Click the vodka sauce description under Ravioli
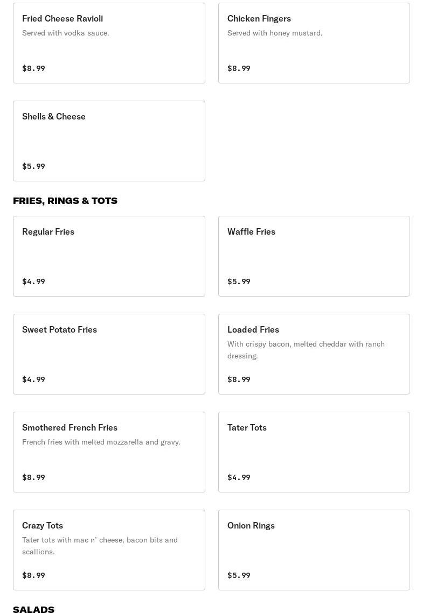423x613 pixels. click(x=66, y=33)
